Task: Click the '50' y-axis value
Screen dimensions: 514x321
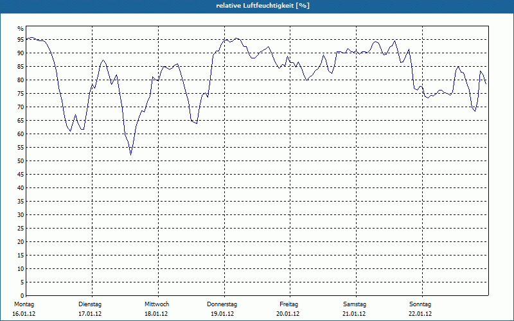Action: pyautogui.click(x=21, y=161)
